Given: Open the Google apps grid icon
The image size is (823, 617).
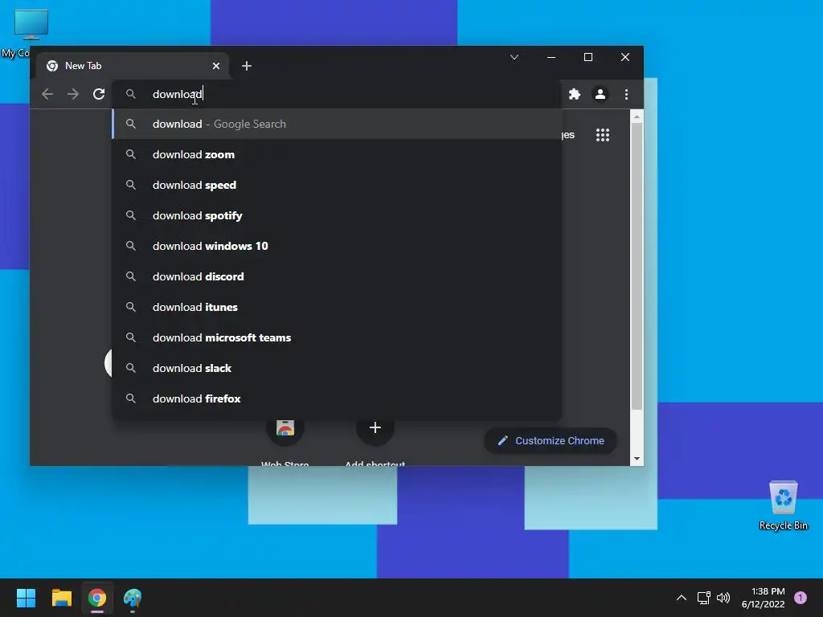Looking at the screenshot, I should click(x=603, y=135).
